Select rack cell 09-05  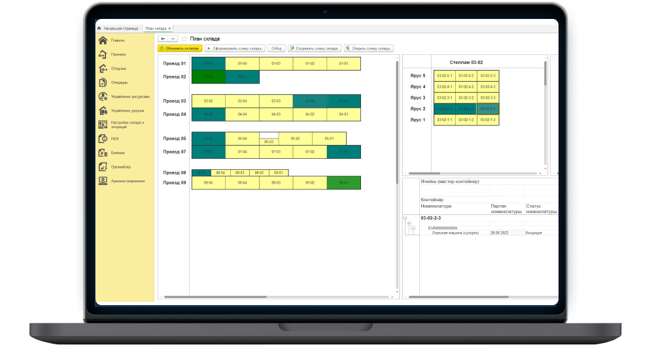[209, 183]
